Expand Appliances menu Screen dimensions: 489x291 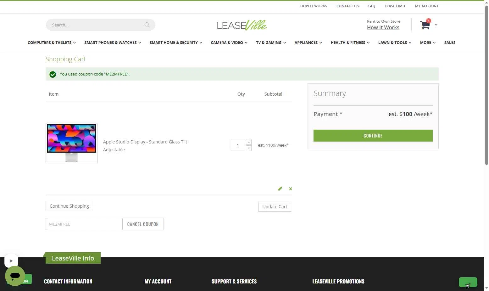(x=308, y=42)
